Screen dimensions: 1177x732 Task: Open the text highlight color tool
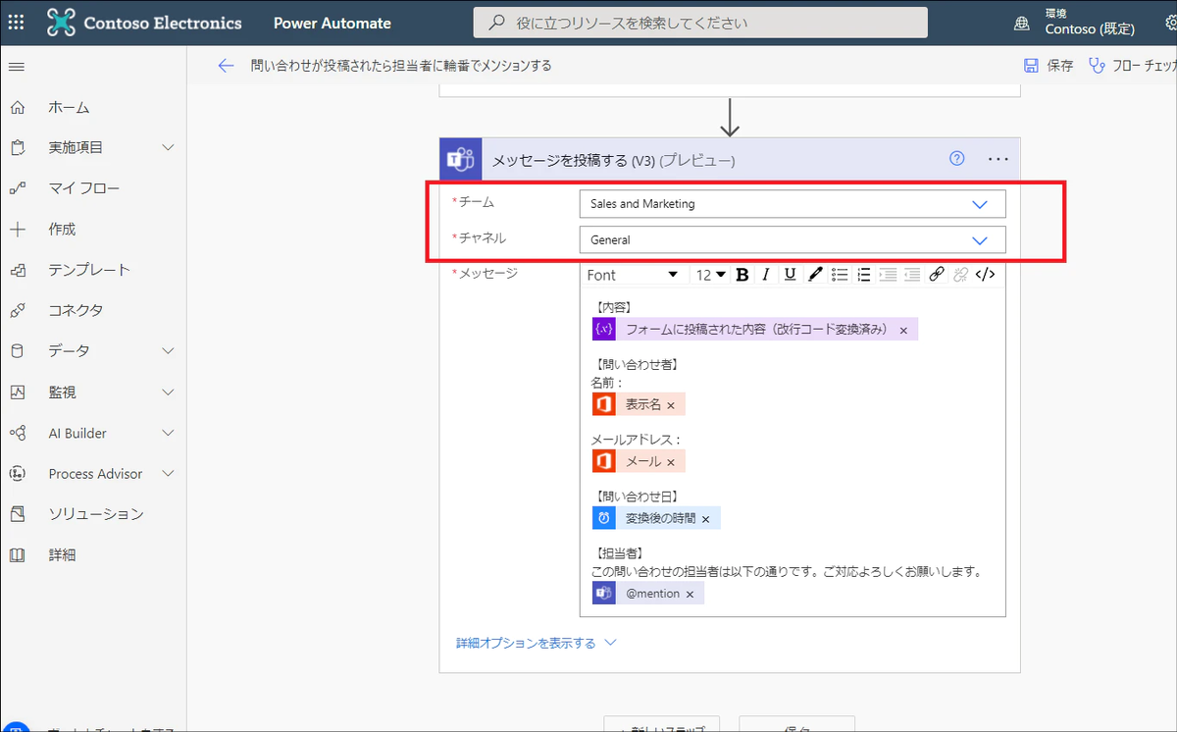(814, 275)
